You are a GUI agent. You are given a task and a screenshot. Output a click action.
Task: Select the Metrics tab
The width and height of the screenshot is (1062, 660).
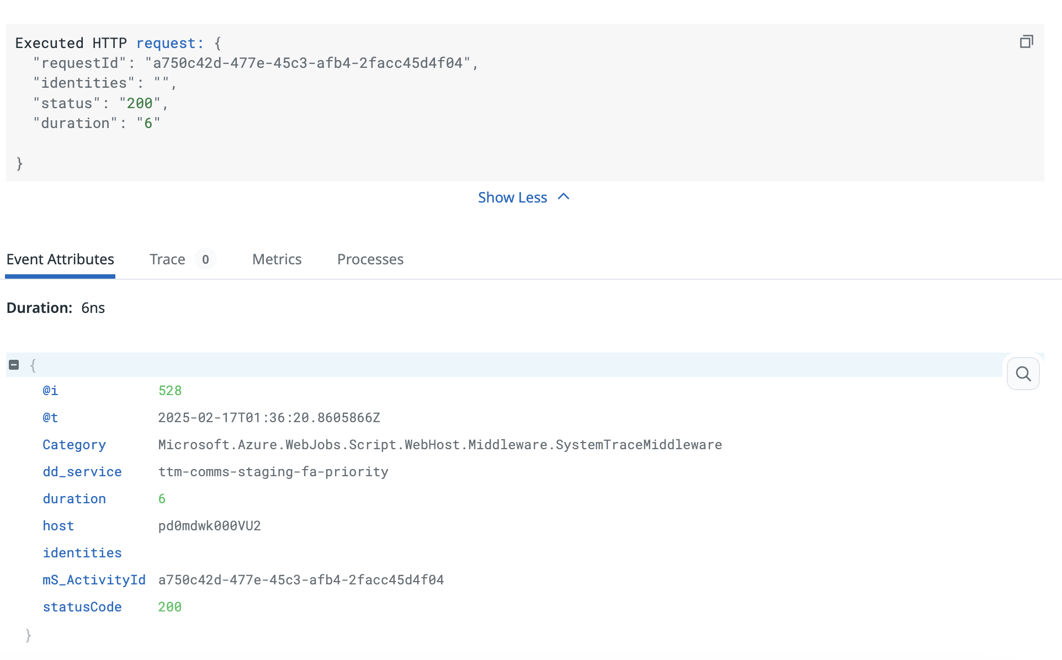point(277,259)
